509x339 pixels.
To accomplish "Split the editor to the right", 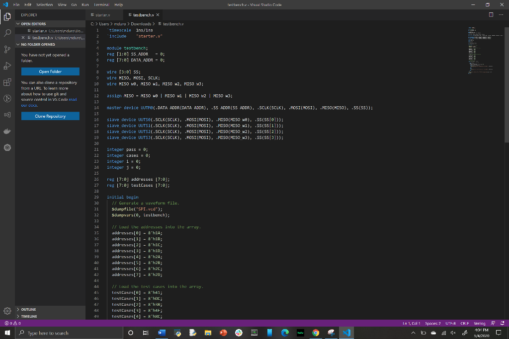I will tap(491, 15).
